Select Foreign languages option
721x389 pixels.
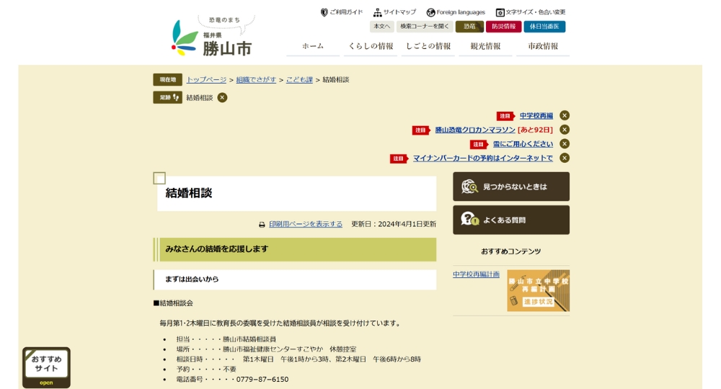coord(456,12)
